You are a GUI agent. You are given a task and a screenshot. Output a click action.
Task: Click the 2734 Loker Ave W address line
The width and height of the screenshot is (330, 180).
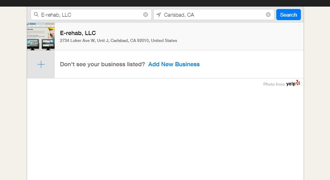pos(119,41)
